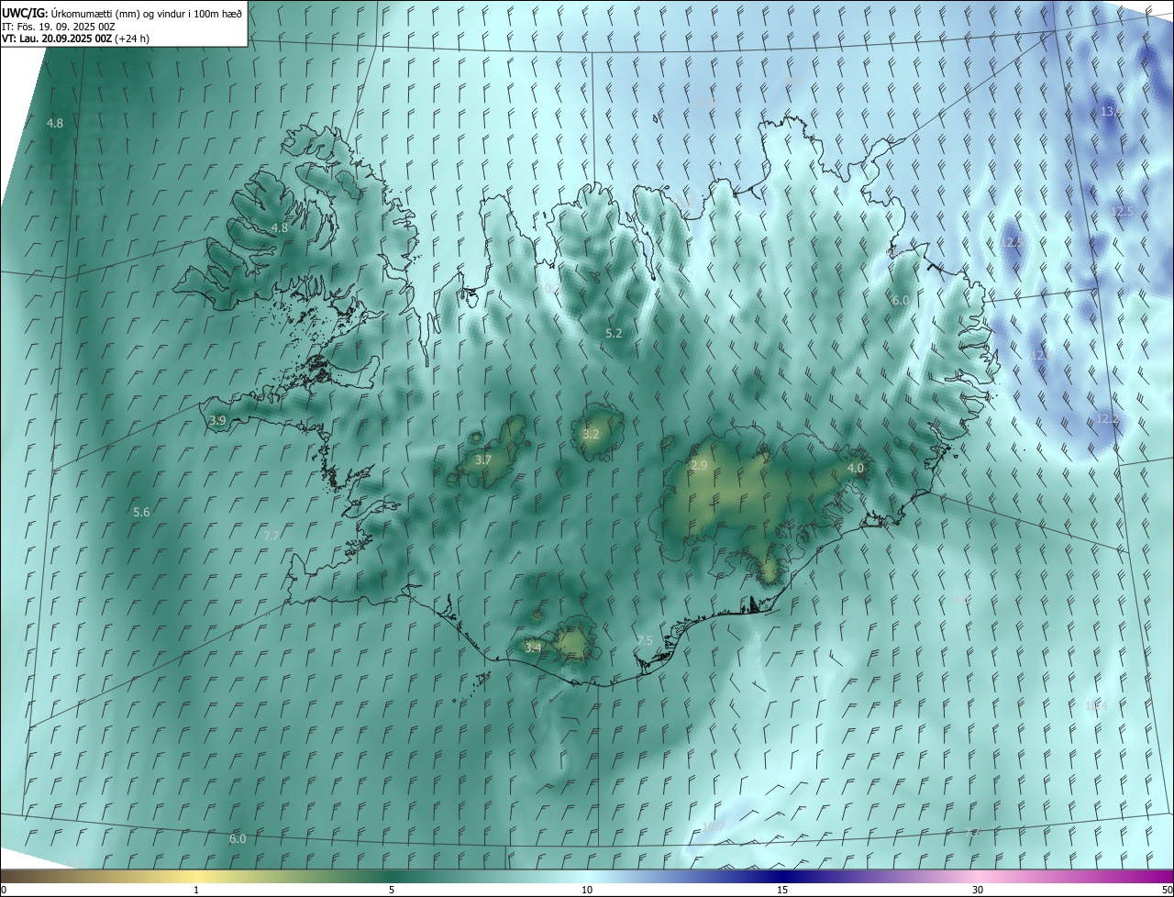Select the 7.5 value label
Image resolution: width=1174 pixels, height=897 pixels.
645,641
